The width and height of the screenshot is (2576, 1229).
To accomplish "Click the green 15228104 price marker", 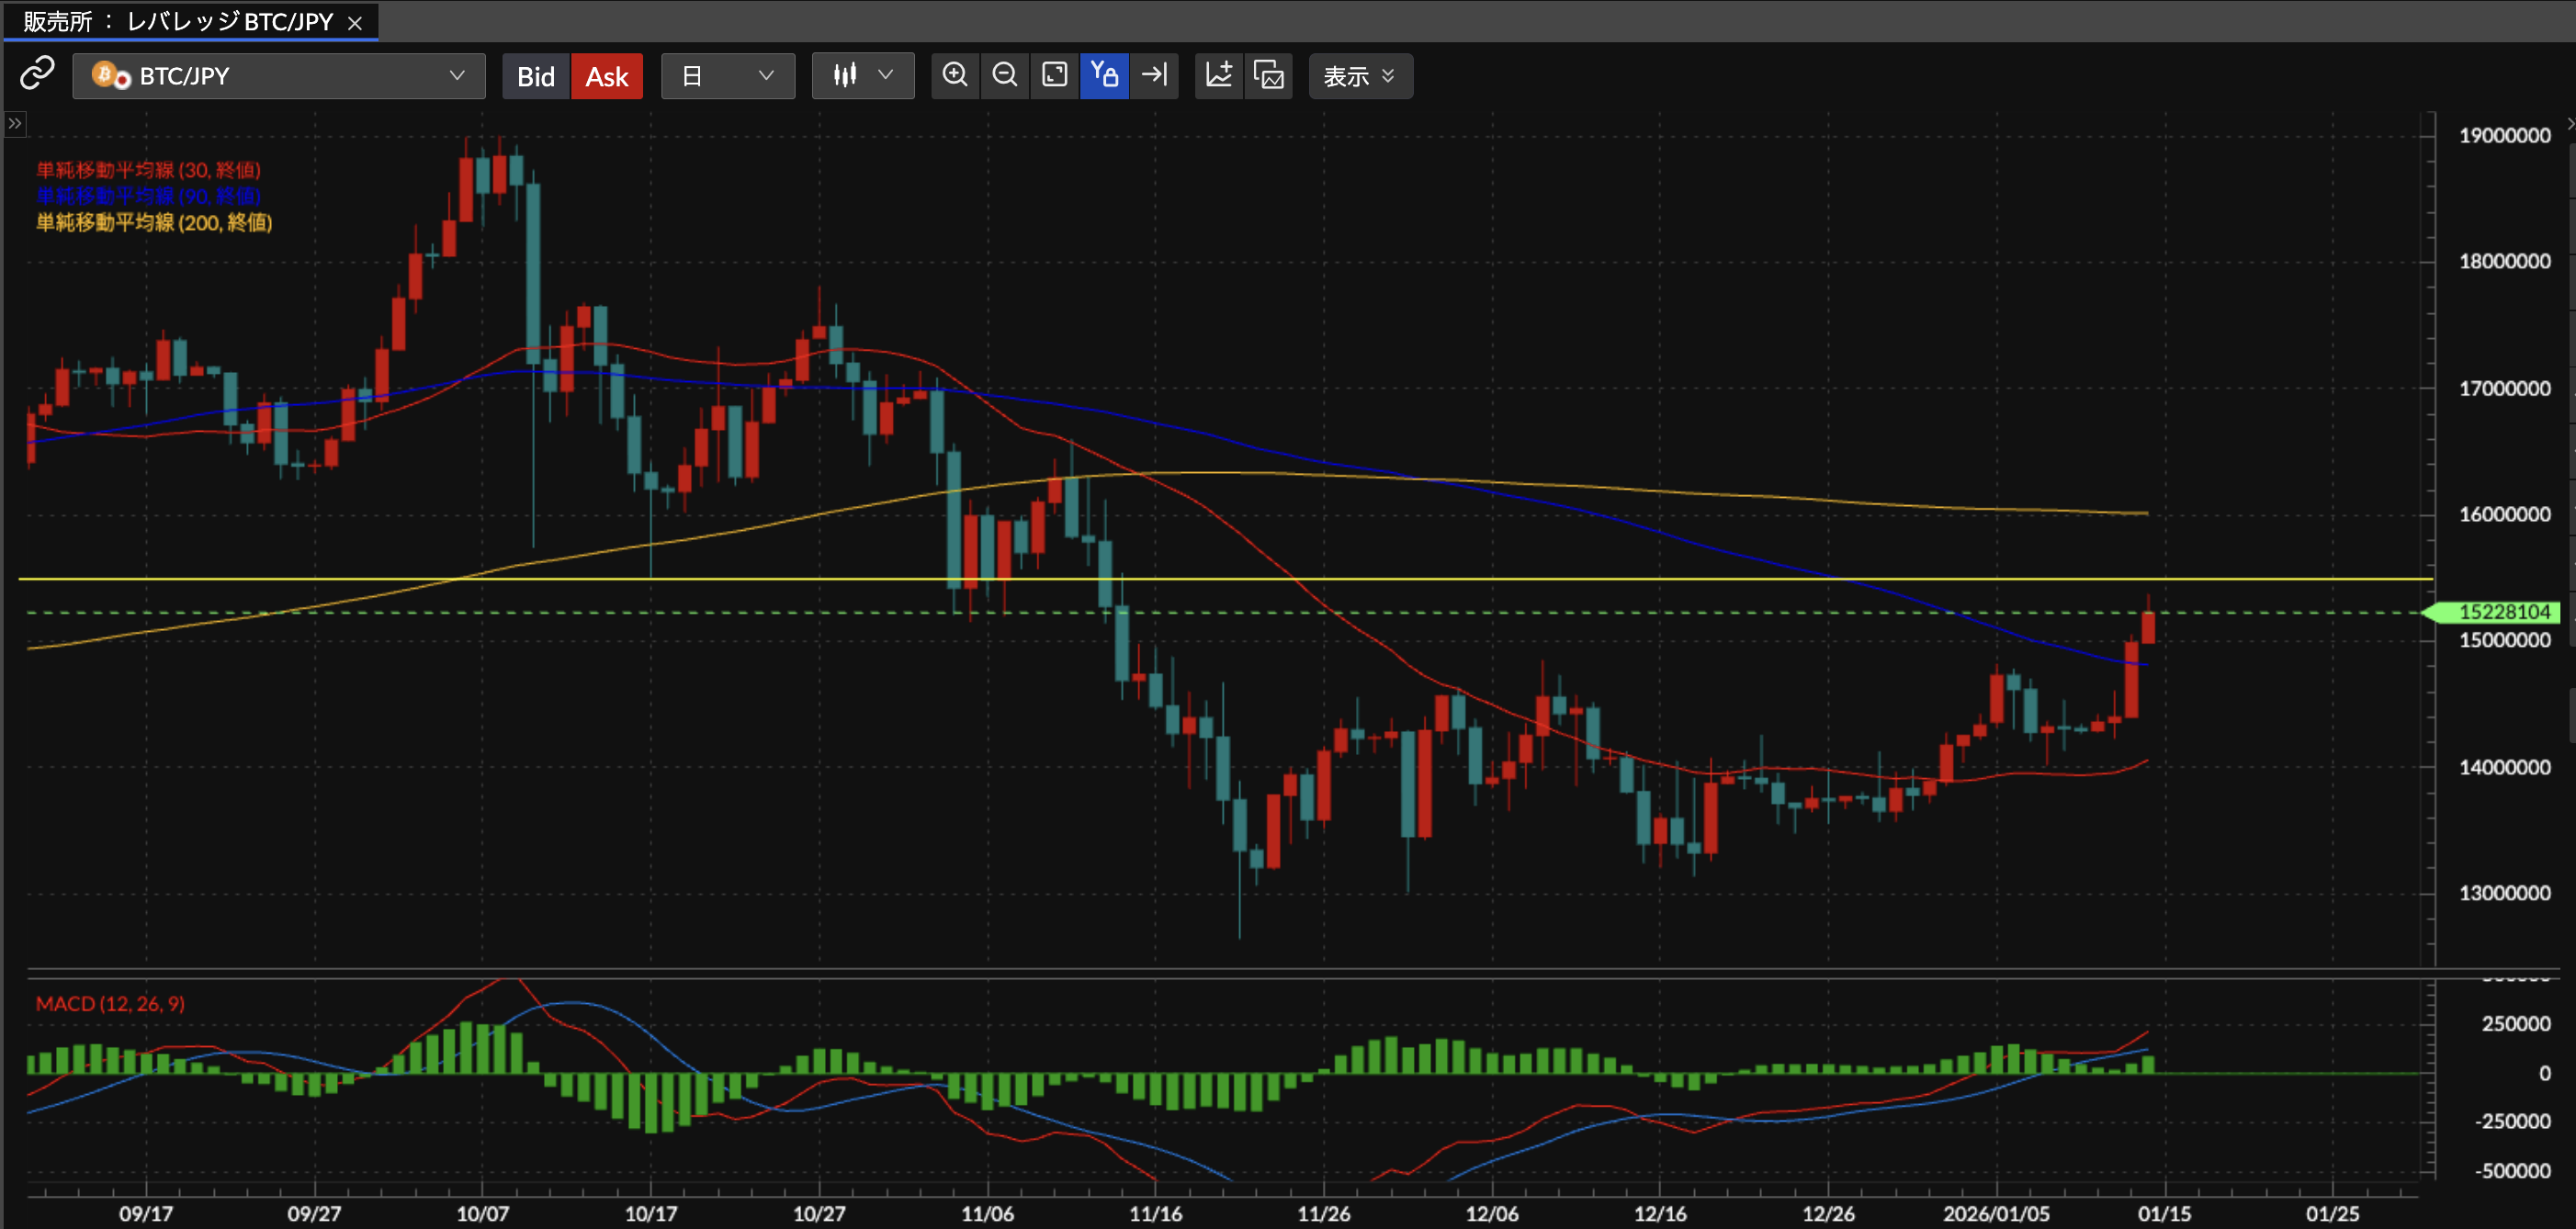I will click(2499, 612).
